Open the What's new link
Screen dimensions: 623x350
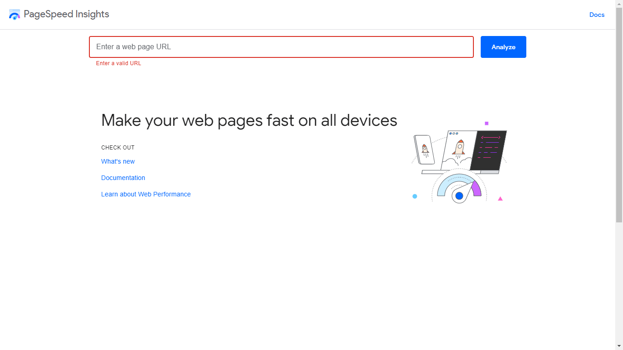pos(118,161)
